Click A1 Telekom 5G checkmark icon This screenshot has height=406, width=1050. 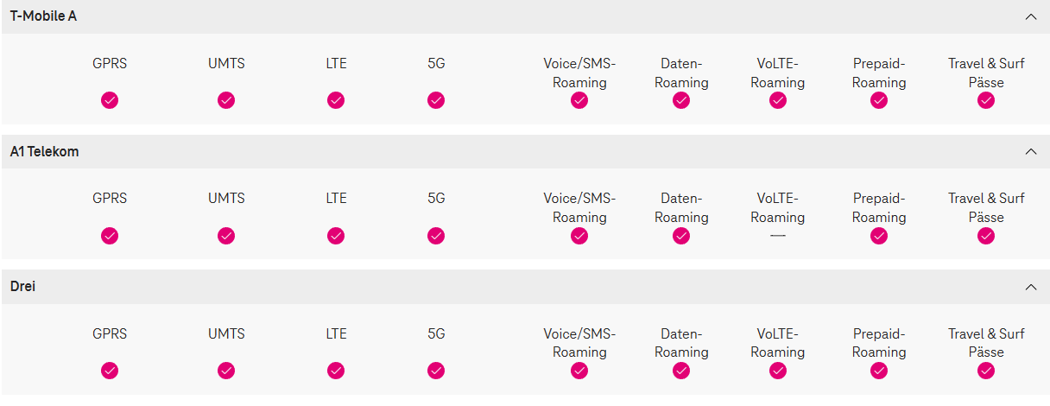click(x=436, y=236)
